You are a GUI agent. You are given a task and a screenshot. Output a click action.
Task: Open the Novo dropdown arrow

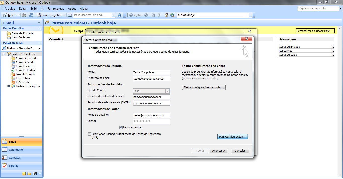tap(18, 15)
